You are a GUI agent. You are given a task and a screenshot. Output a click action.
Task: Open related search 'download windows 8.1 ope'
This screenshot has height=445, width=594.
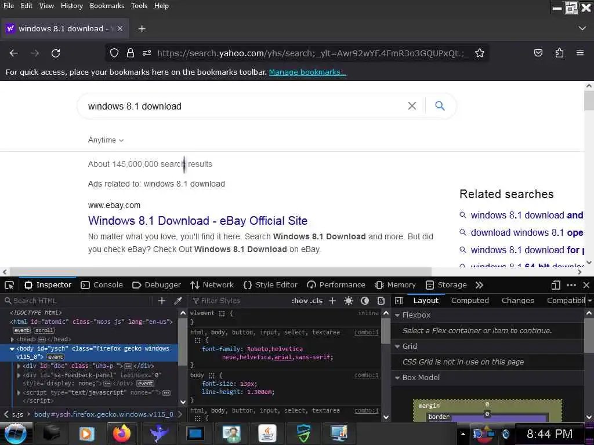(527, 233)
